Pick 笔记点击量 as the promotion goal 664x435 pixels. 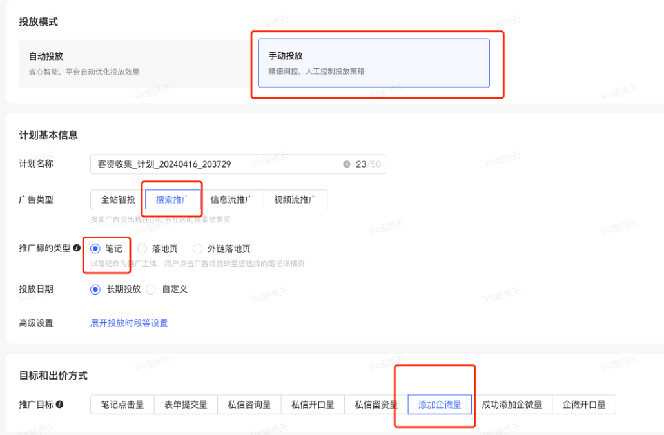[x=122, y=404]
